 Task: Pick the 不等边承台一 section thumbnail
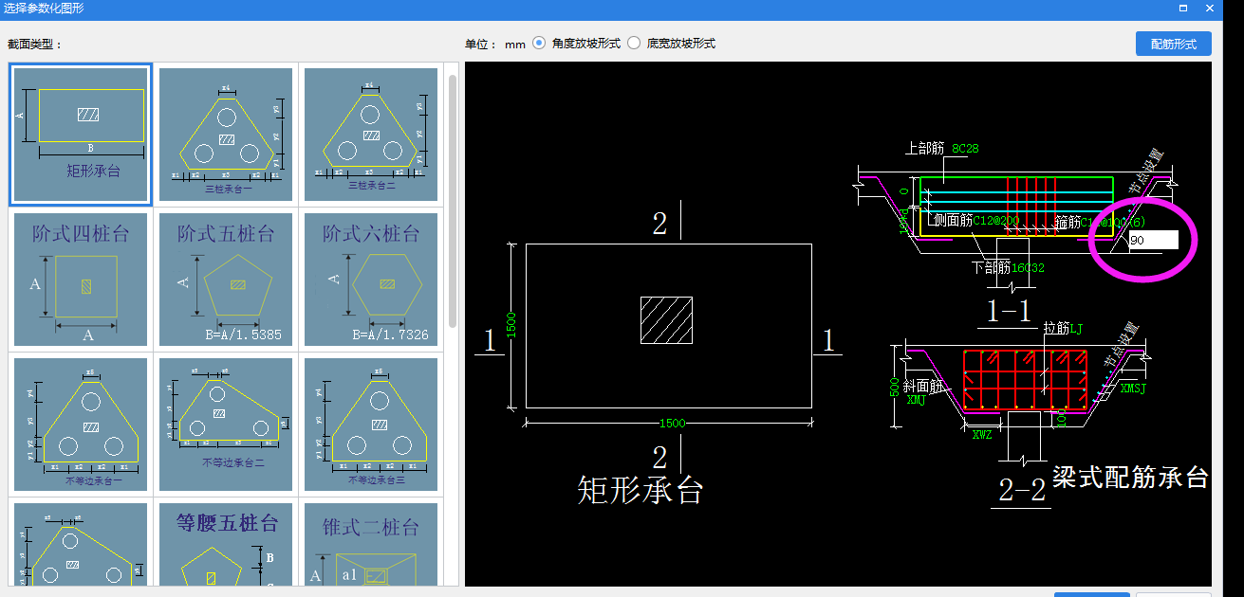[x=81, y=425]
